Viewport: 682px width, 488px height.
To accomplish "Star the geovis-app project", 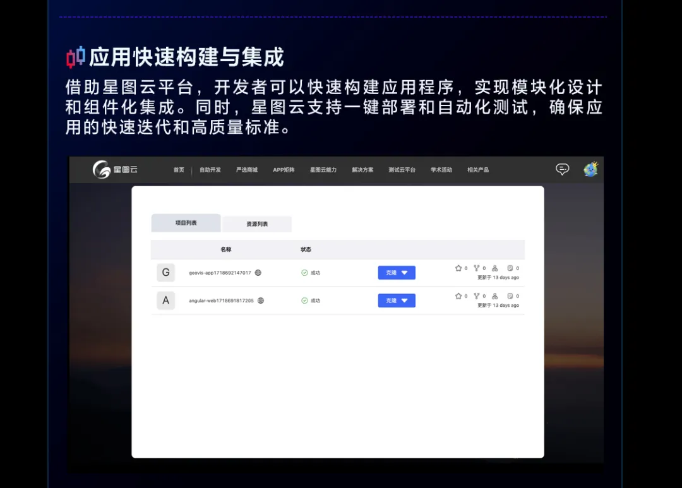I will point(458,268).
